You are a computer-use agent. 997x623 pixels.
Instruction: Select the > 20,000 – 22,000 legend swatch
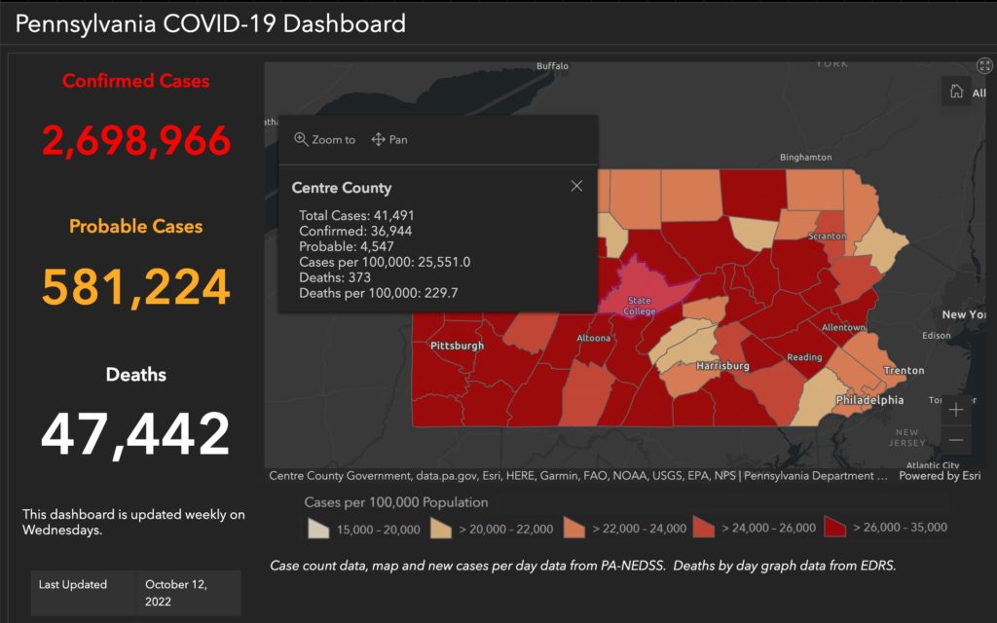pos(442,528)
